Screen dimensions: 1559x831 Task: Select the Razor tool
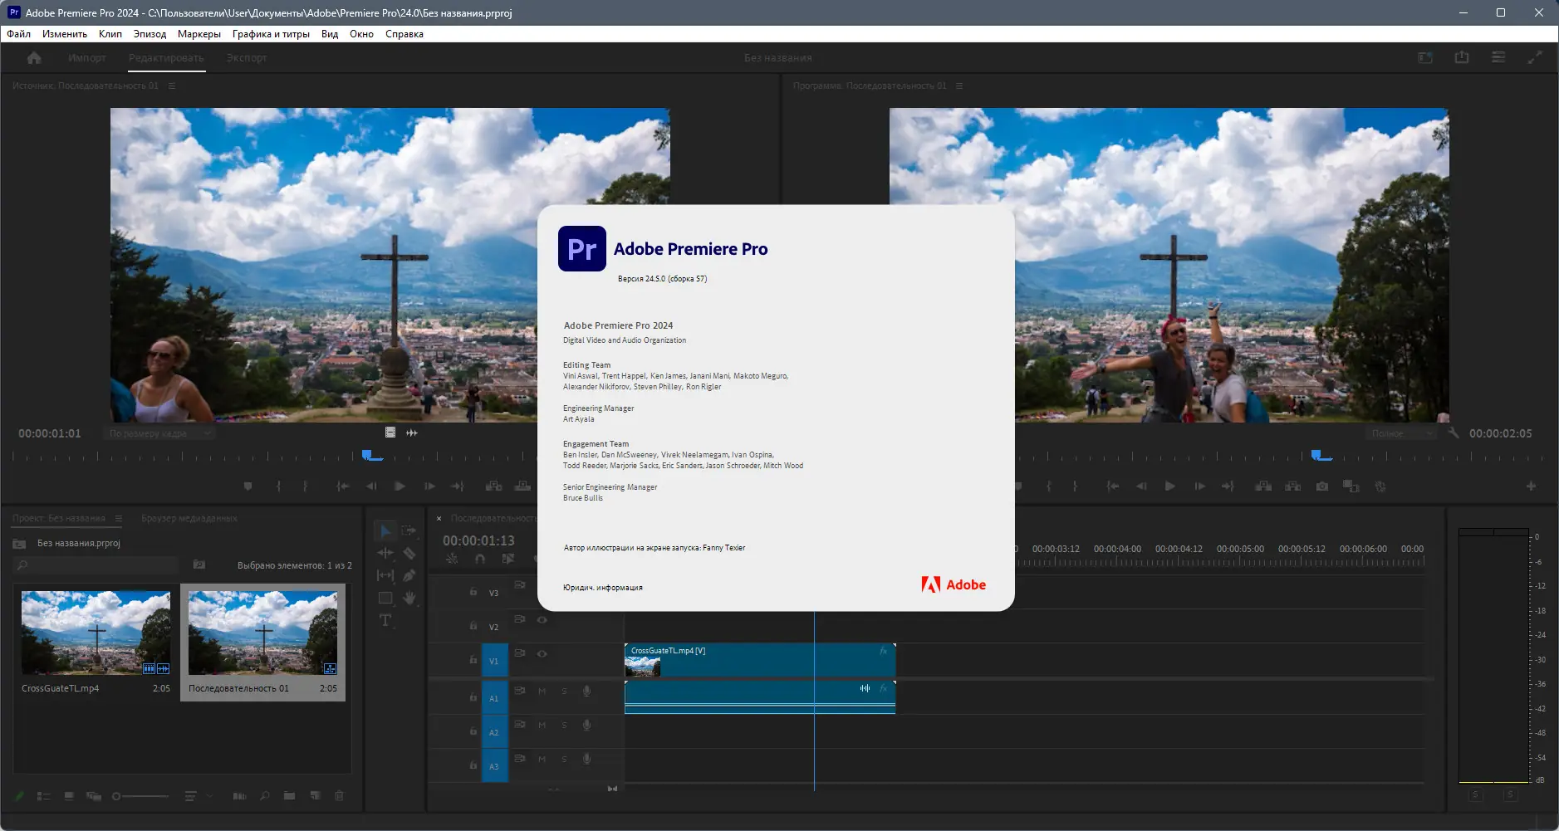tap(409, 553)
